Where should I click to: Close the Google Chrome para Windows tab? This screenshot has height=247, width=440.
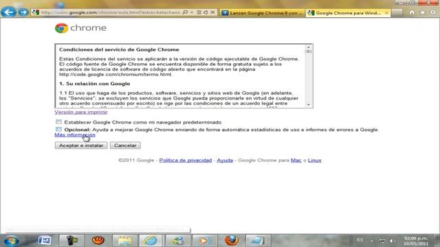(386, 13)
